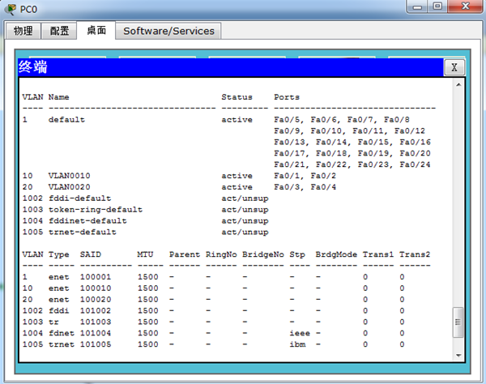Click the 'MTU' column header

click(145, 254)
